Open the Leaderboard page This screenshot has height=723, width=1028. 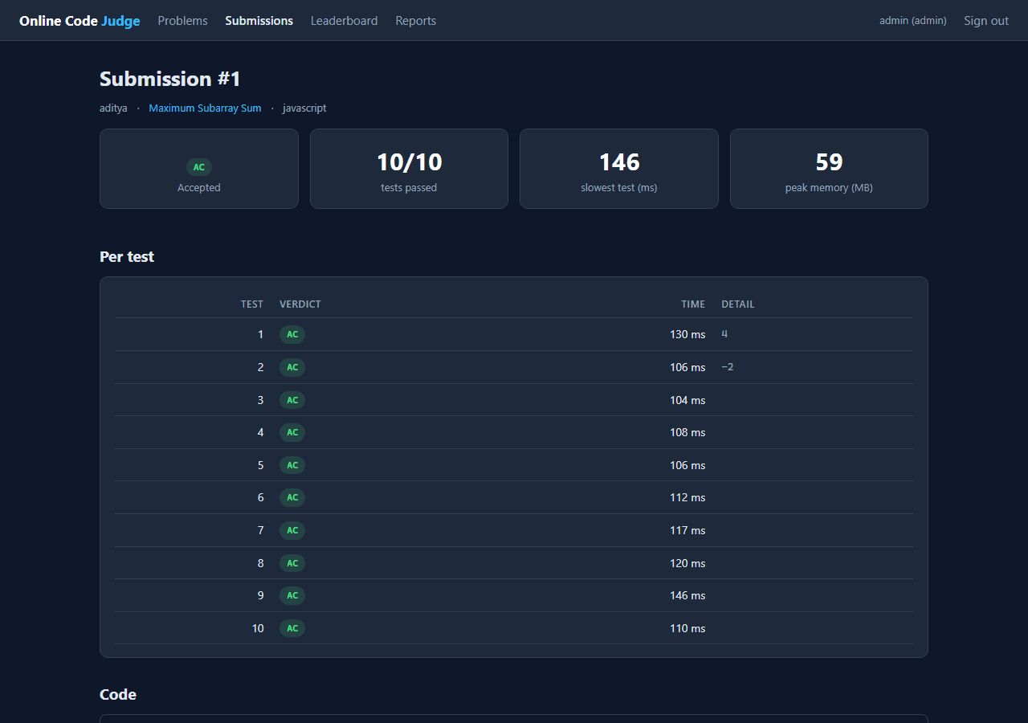[x=344, y=21]
